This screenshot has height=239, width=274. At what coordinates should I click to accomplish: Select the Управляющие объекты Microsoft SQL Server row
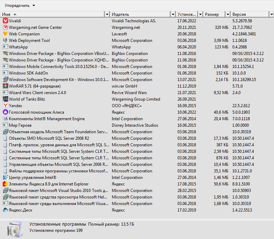coord(137,164)
